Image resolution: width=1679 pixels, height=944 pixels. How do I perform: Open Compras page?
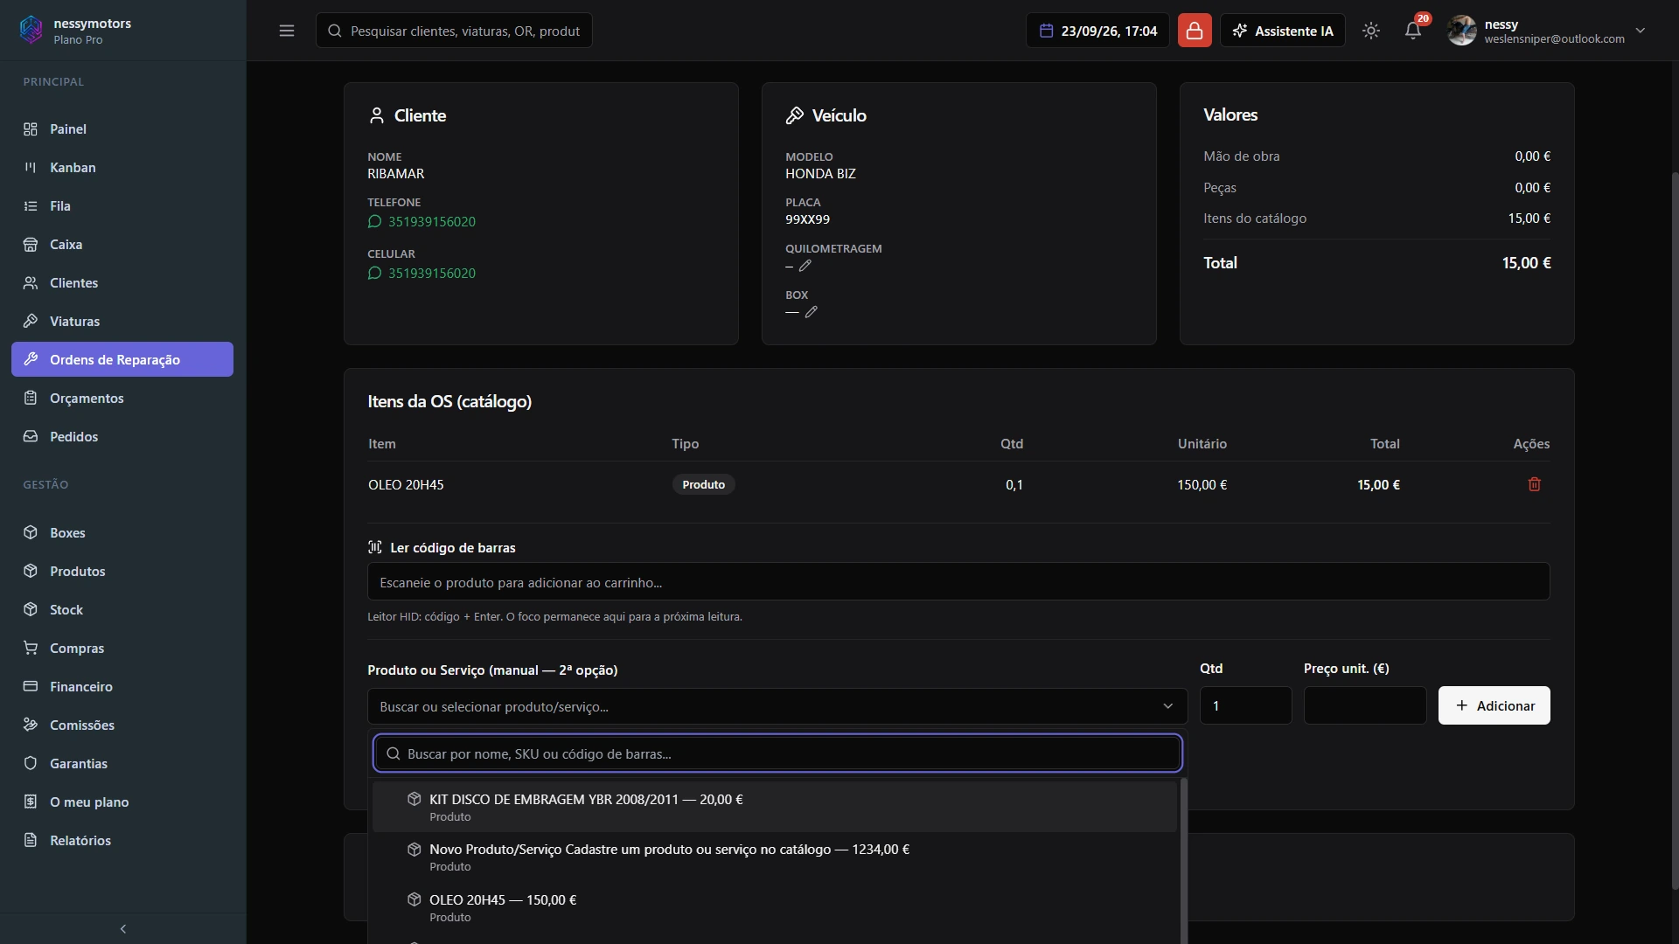pyautogui.click(x=122, y=649)
